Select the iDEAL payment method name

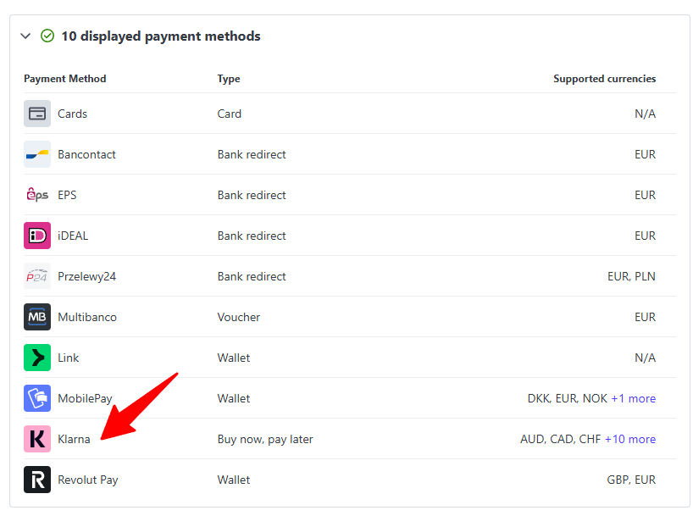pos(73,236)
